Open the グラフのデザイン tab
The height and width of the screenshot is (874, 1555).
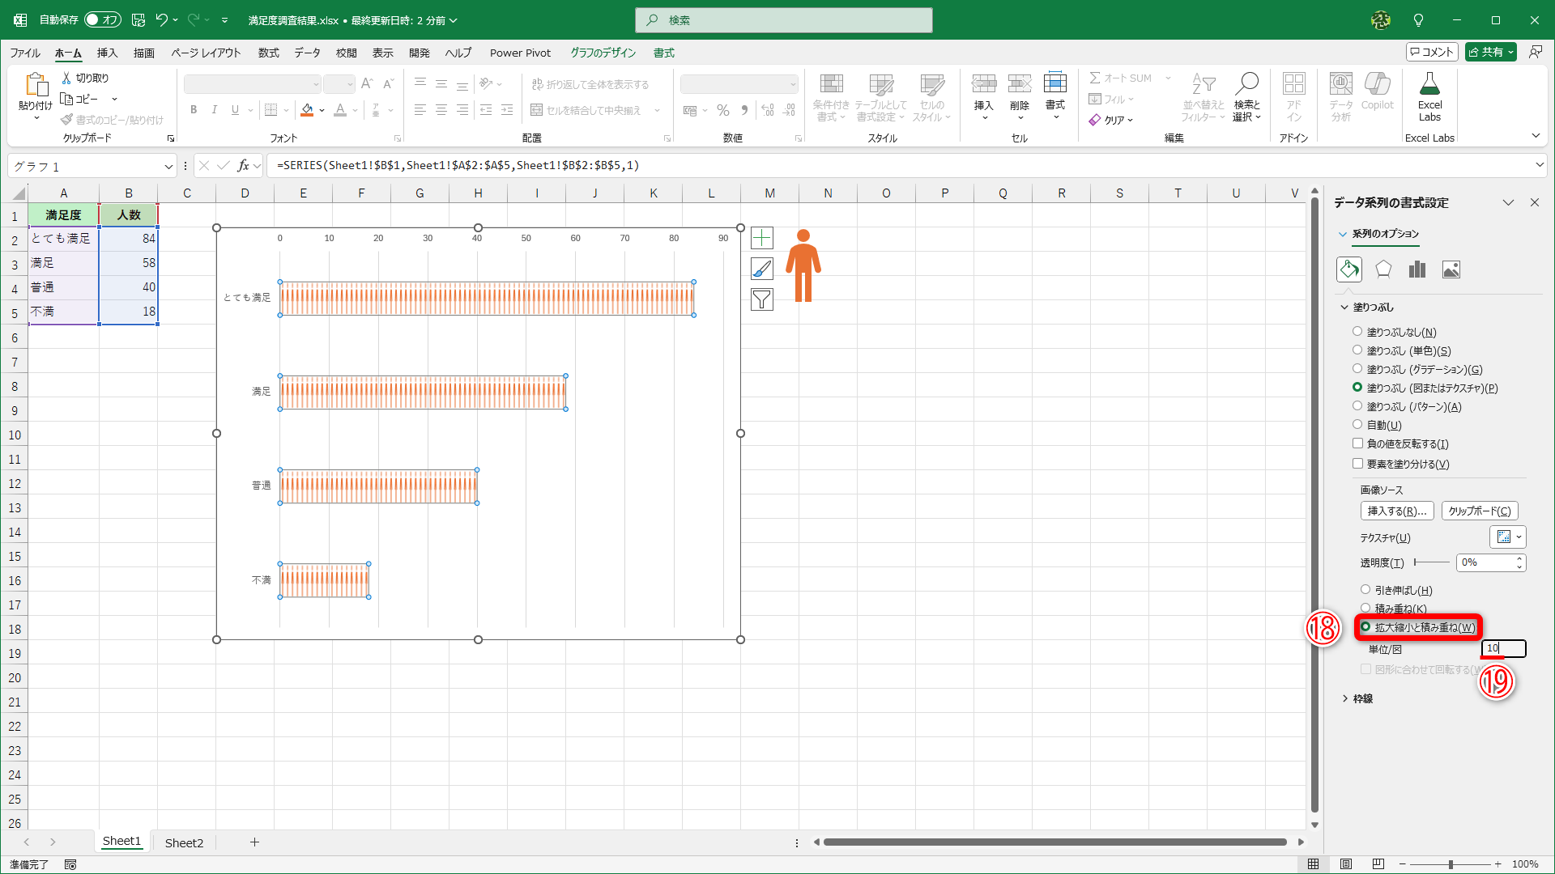tap(603, 53)
